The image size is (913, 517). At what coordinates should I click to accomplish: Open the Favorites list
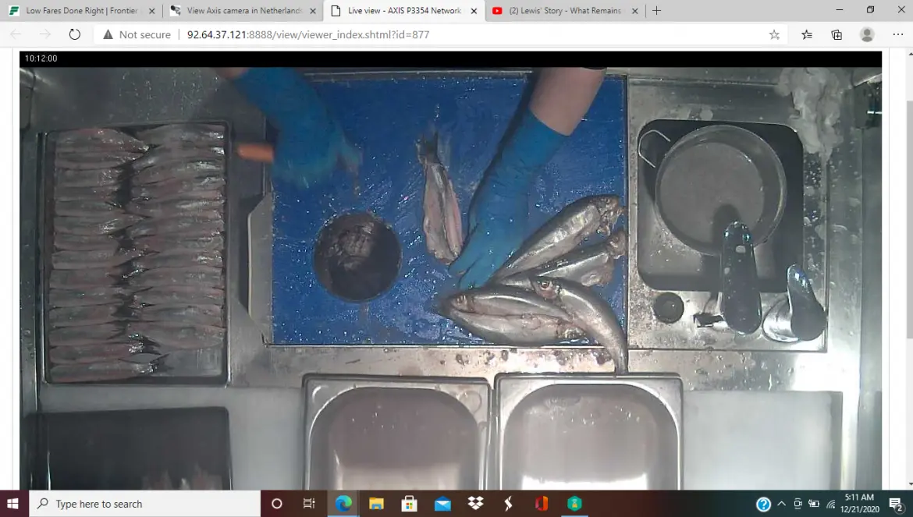click(807, 34)
